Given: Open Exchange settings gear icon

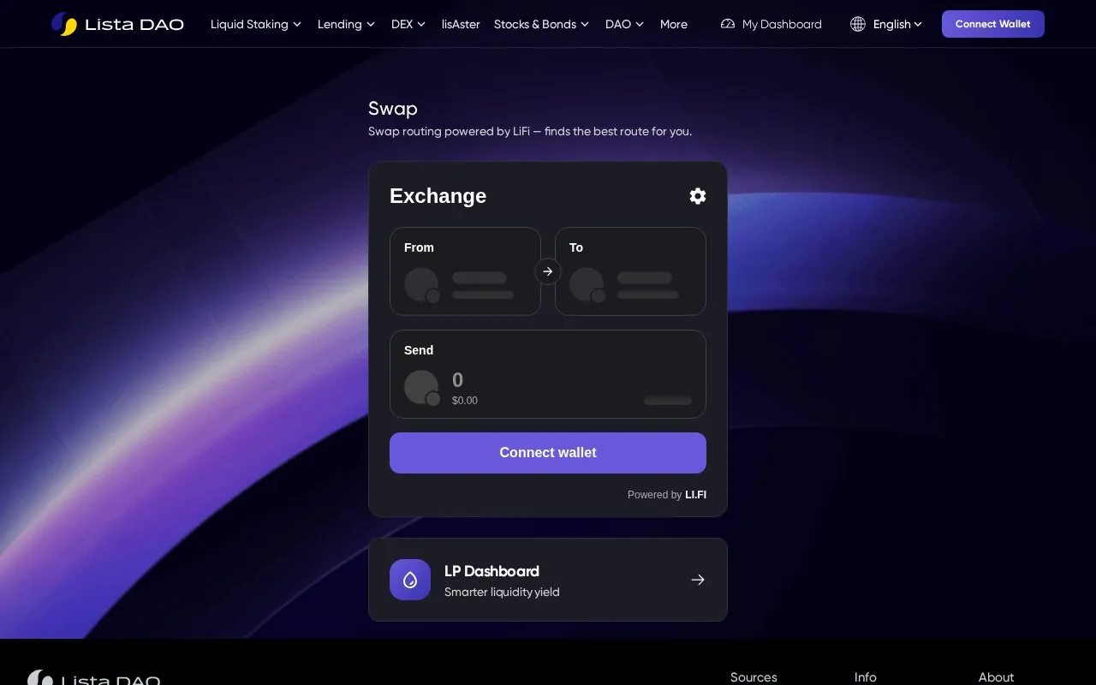Looking at the screenshot, I should click(698, 196).
